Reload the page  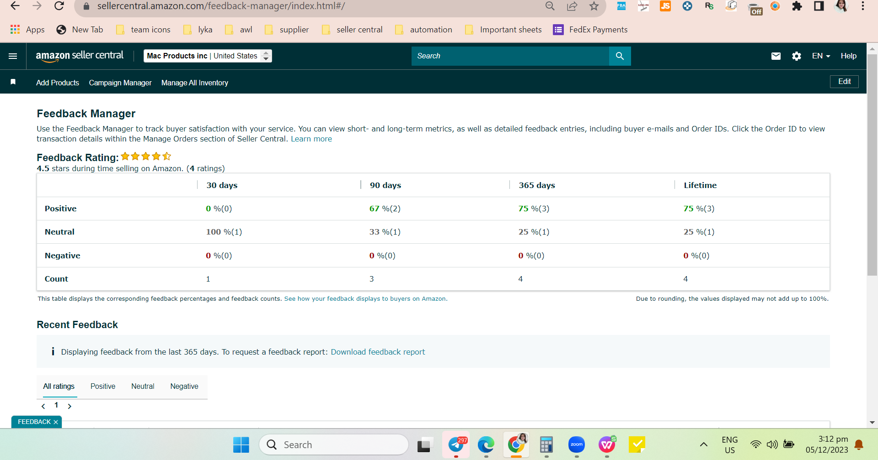59,6
